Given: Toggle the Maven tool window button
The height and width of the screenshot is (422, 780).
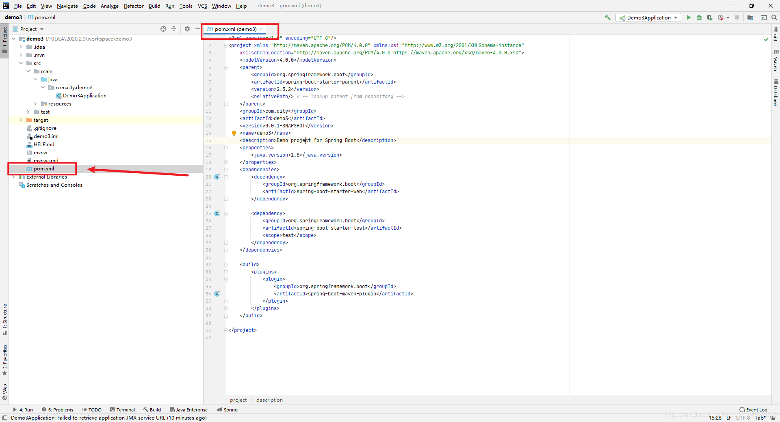Looking at the screenshot, I should click(x=776, y=60).
